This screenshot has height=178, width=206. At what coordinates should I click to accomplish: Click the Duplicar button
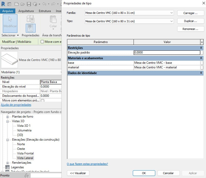[x=190, y=21]
